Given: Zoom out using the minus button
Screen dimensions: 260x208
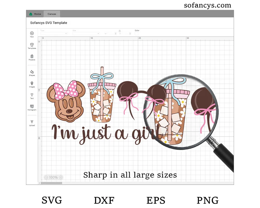Looking at the screenshot, I should click(46, 177).
